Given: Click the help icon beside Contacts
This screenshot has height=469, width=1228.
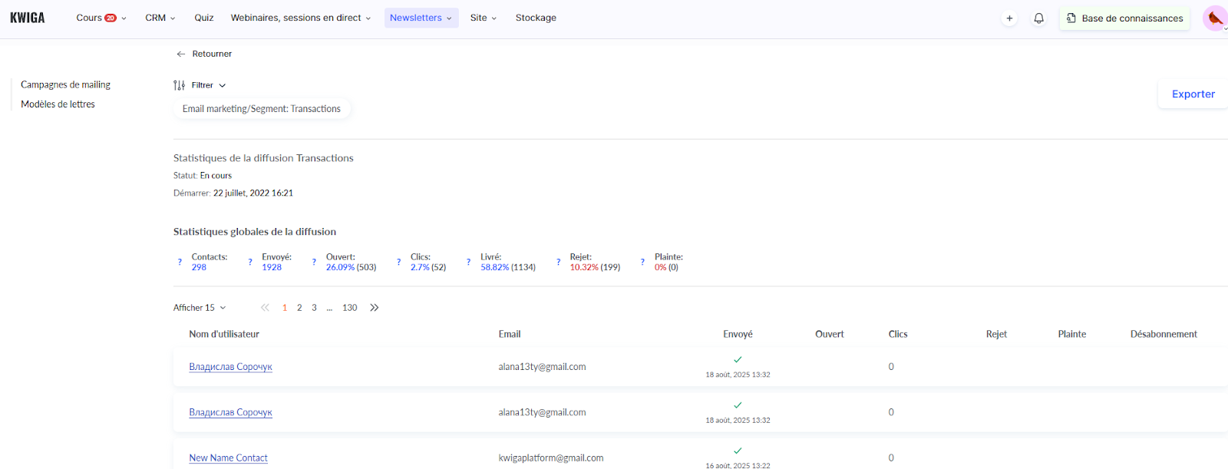Looking at the screenshot, I should [x=180, y=263].
